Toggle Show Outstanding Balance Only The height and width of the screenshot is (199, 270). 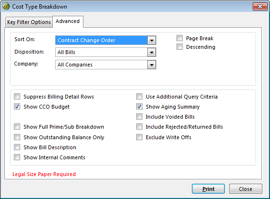17,137
